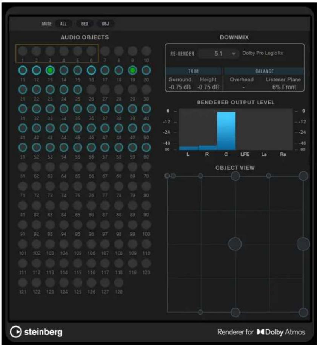Click audio object circle 56
Image resolution: width=317 pixels, height=345 pixels.
click(91, 148)
